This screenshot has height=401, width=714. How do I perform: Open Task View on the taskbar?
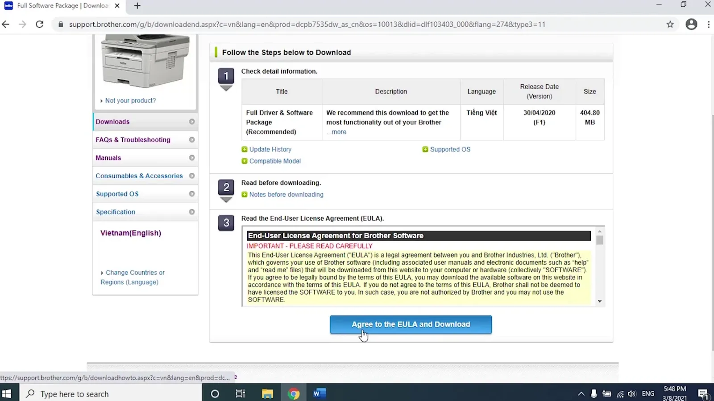pyautogui.click(x=240, y=394)
